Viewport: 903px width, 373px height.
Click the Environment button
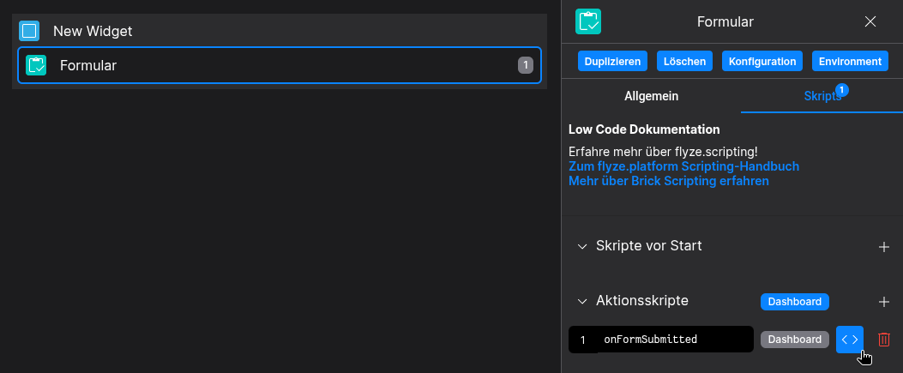tap(849, 62)
